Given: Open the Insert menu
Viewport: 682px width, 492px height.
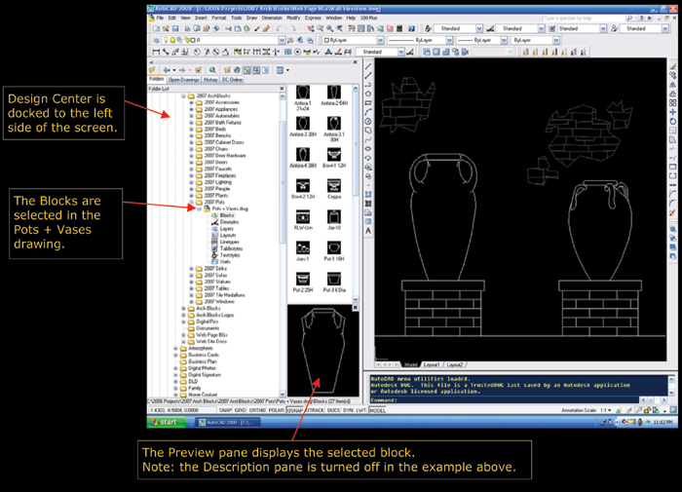Looking at the screenshot, I should (201, 18).
